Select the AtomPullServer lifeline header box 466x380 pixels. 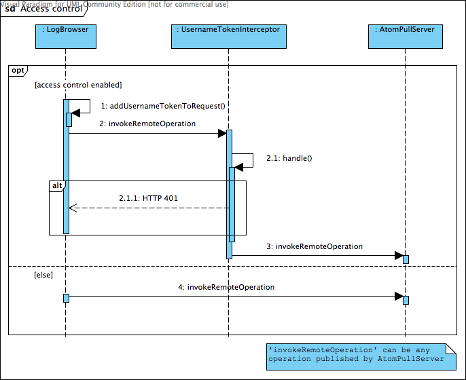tap(406, 37)
